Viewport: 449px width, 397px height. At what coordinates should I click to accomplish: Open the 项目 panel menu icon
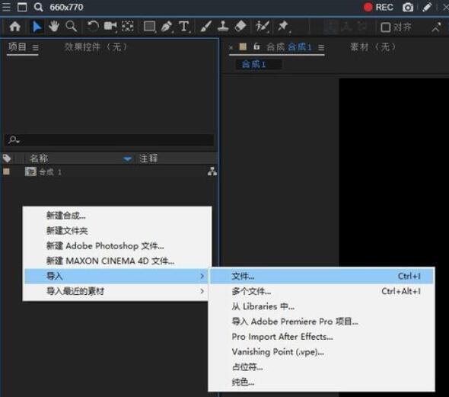tap(35, 47)
